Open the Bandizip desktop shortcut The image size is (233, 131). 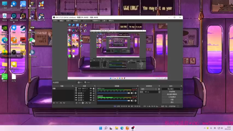pos(14,5)
